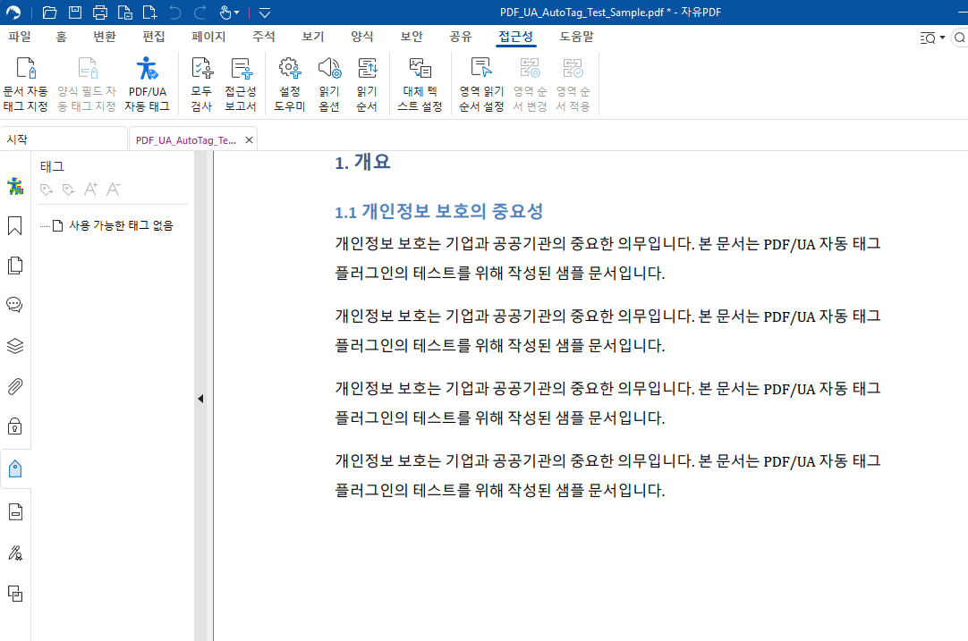Screen dimensions: 968x641
Task: Click 모두 검사 accessibility check
Action: click(x=201, y=84)
